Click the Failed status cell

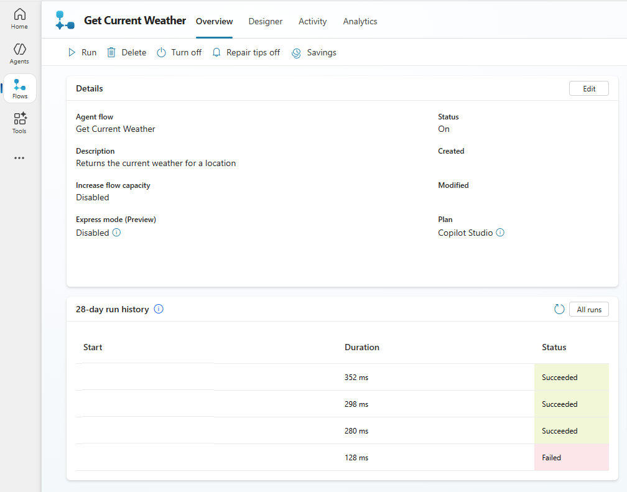[x=572, y=457]
